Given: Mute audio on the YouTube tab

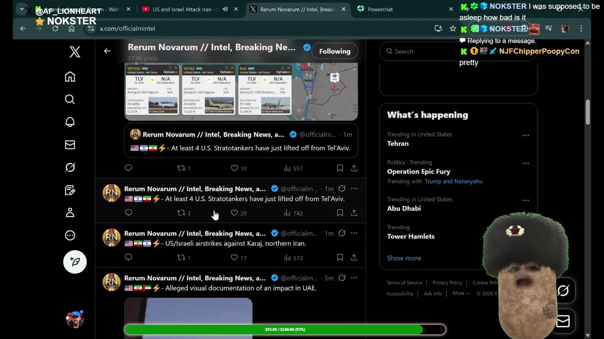Looking at the screenshot, I should (x=225, y=9).
